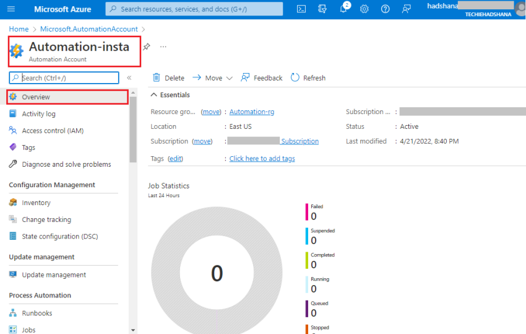Click the Delete trash icon
Screen dimensions: 526x334
point(157,77)
